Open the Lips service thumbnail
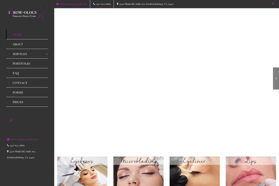Viewport: 279px width, 186px height. pyautogui.click(x=251, y=171)
